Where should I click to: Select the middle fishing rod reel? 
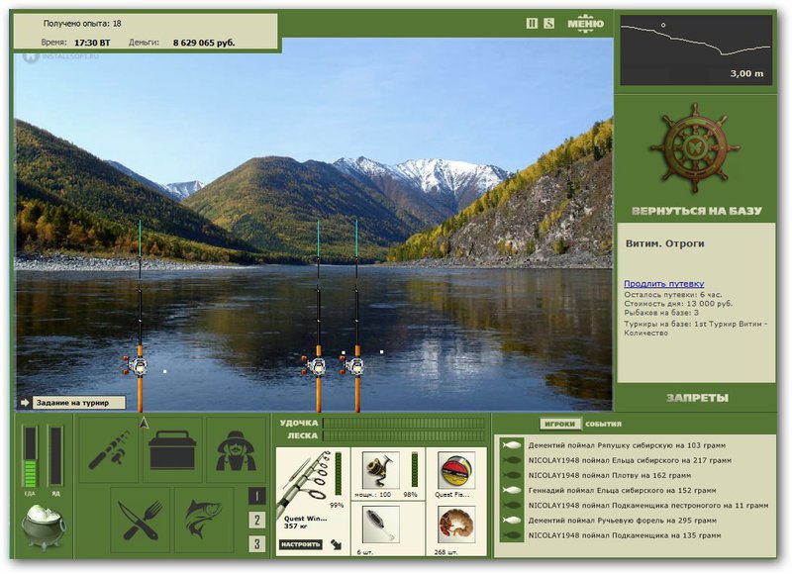(315, 365)
